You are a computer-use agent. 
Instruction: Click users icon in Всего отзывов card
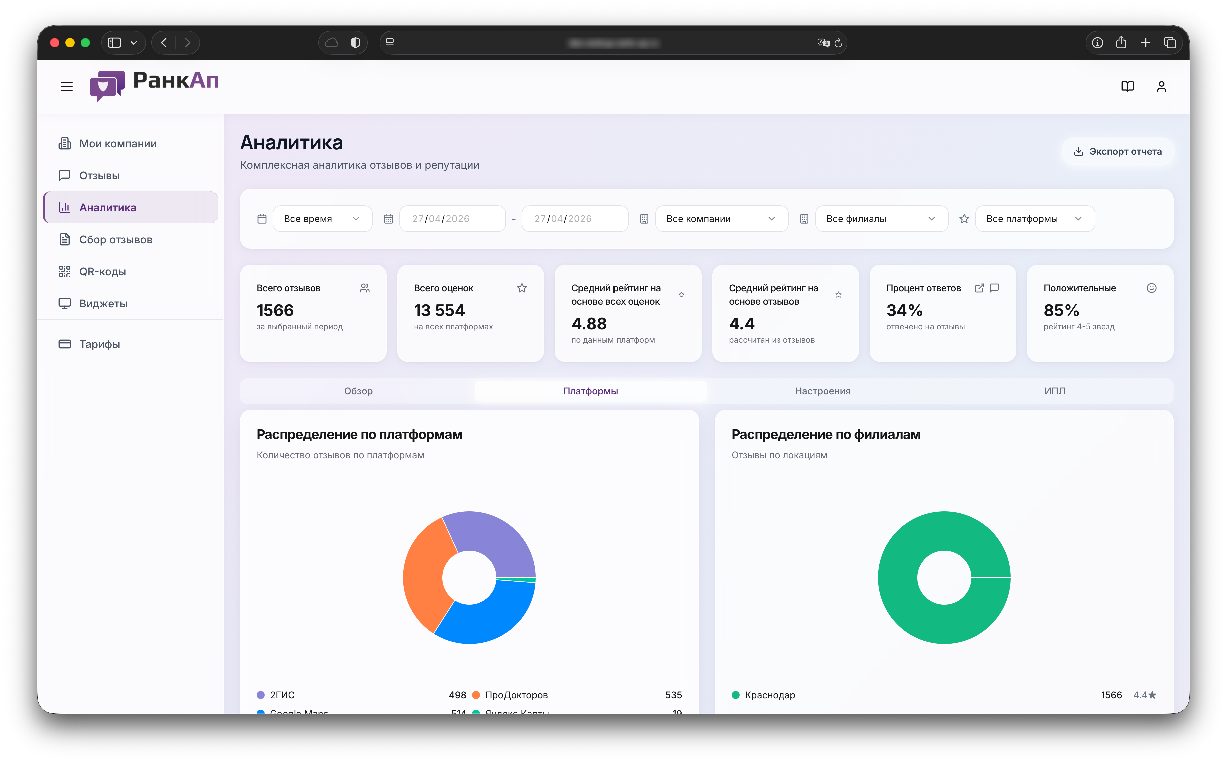click(364, 288)
